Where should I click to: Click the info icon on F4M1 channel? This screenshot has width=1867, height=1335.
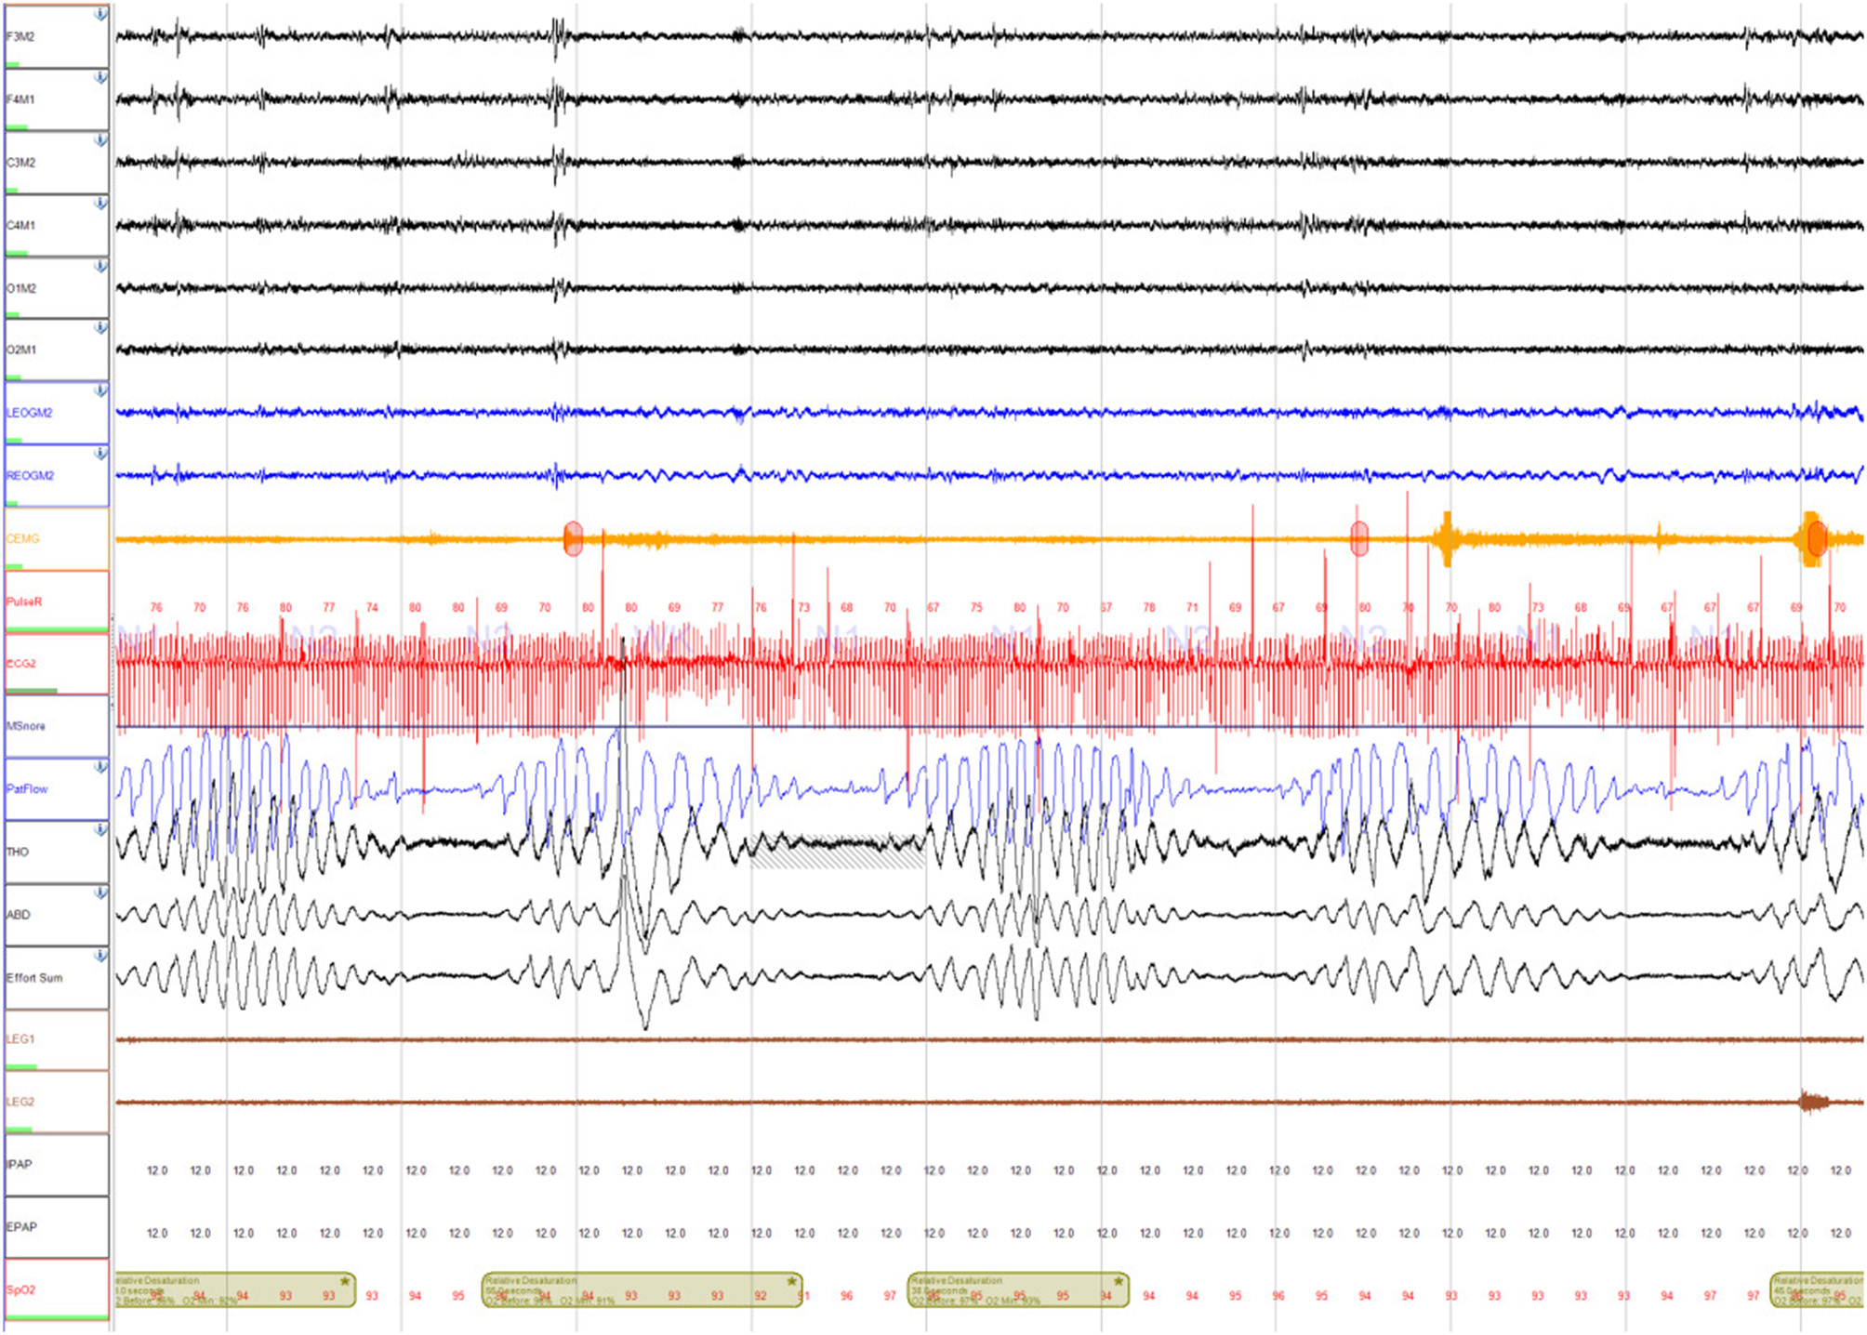pos(100,78)
